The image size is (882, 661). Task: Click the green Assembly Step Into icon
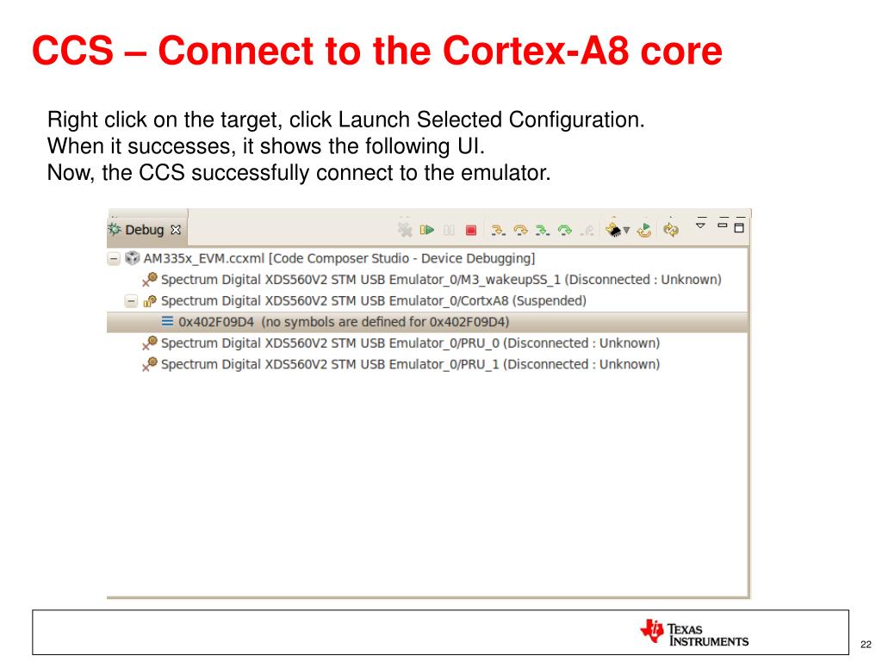tap(543, 230)
